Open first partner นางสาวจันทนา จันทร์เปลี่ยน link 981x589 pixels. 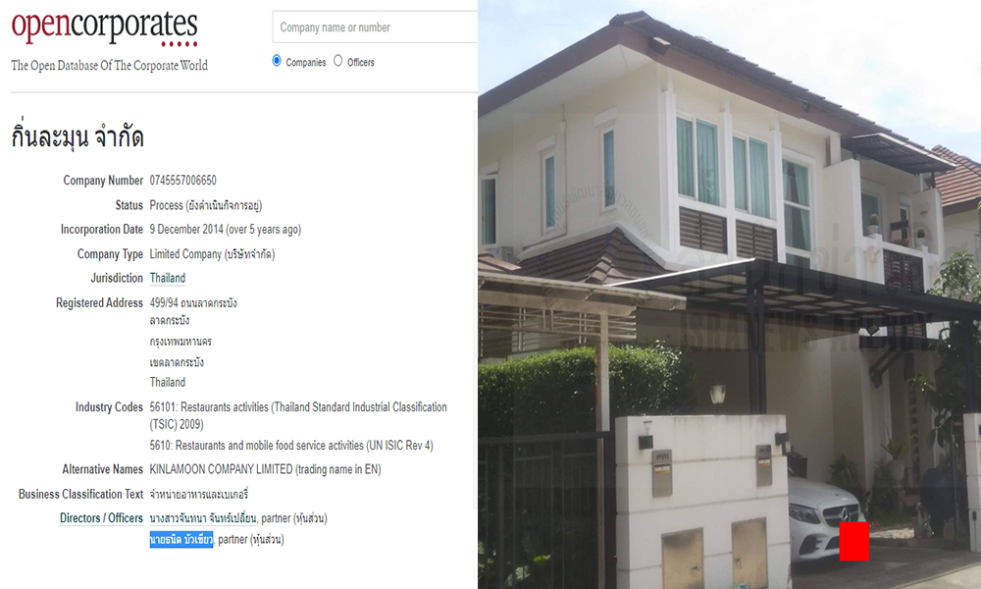pyautogui.click(x=203, y=518)
